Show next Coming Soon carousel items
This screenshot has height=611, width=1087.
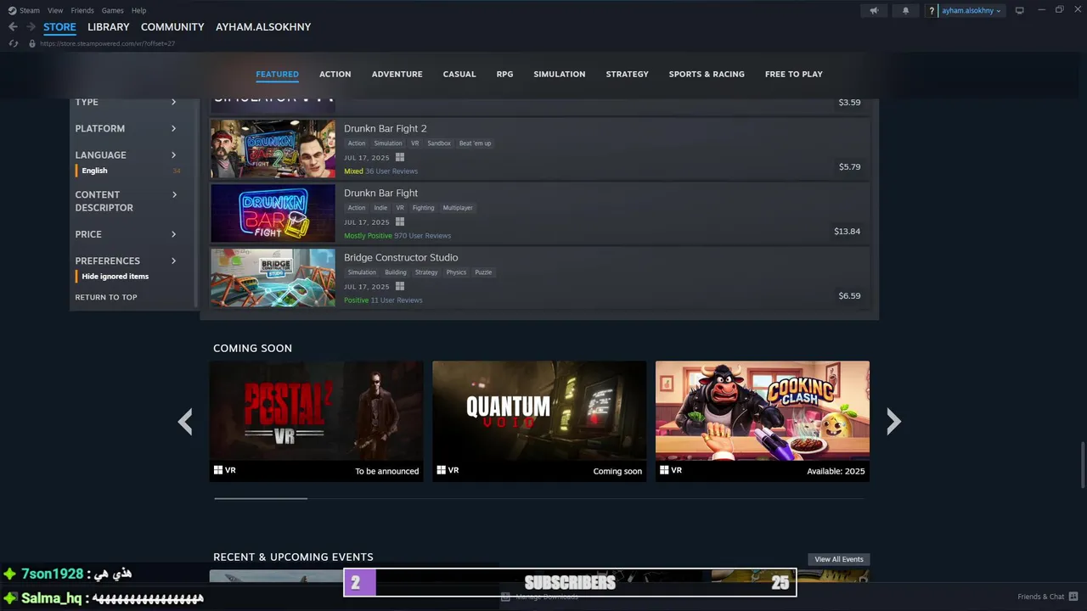(x=893, y=421)
